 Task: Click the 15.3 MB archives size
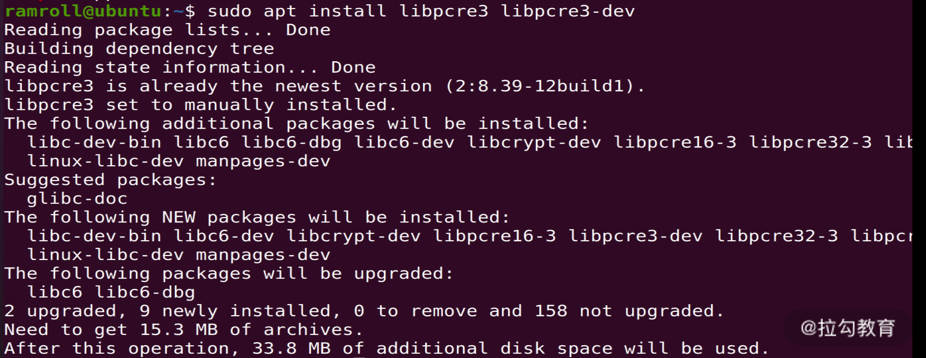[179, 330]
